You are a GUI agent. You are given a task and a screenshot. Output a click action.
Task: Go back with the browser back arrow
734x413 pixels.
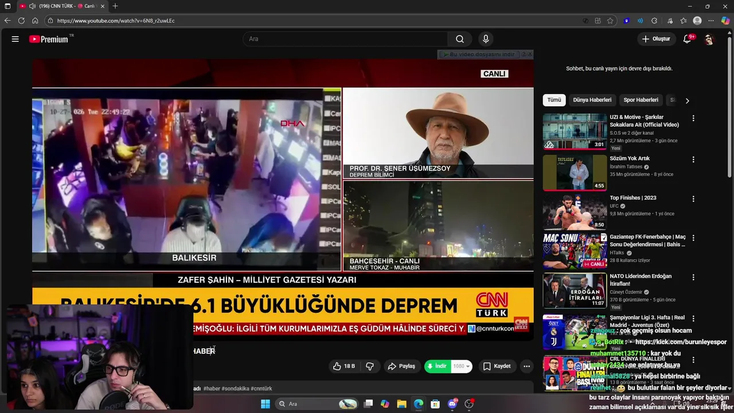[x=7, y=21]
